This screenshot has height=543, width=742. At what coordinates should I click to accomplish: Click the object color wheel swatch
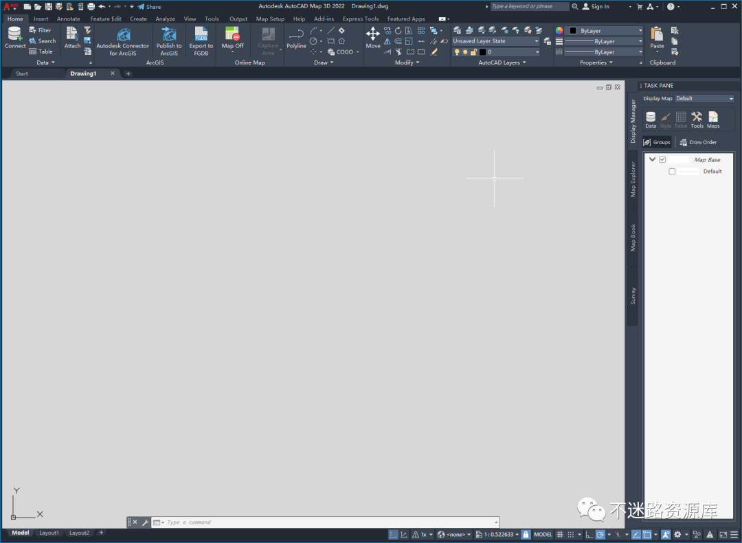[559, 31]
